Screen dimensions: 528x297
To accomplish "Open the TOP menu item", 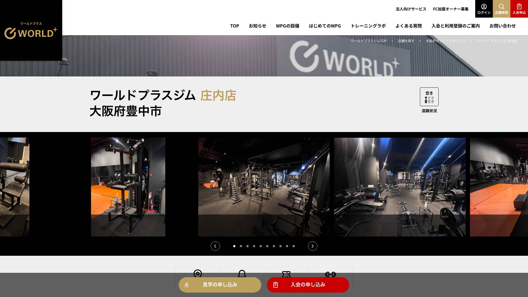I will [x=235, y=26].
